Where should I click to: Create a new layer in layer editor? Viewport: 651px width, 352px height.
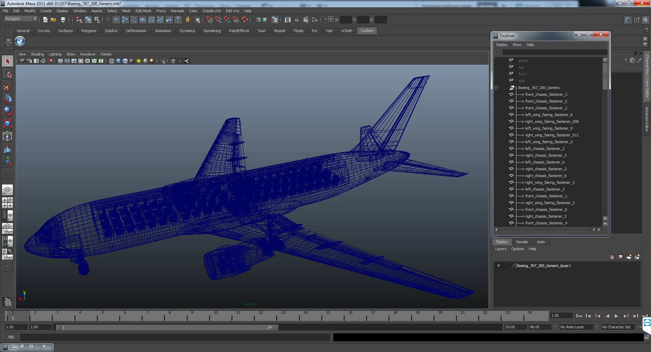tap(629, 257)
